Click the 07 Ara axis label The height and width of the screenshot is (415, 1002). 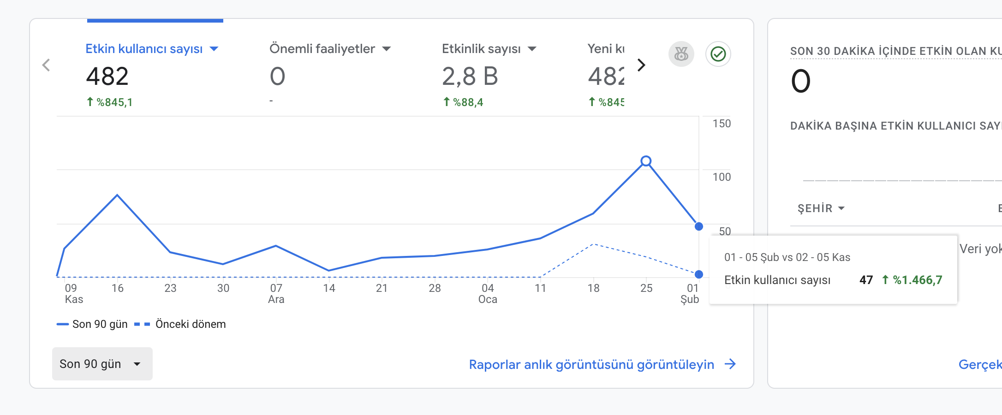coord(276,294)
